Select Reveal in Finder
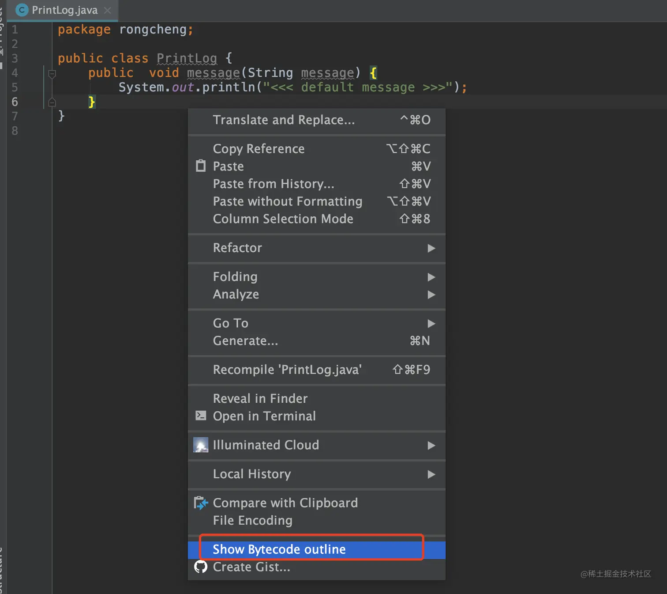This screenshot has height=594, width=667. pos(317,398)
